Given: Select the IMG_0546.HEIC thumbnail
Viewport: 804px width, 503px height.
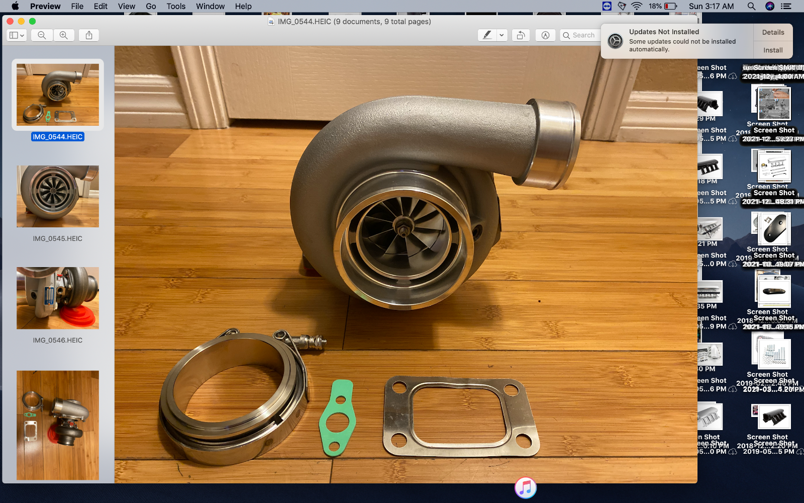Looking at the screenshot, I should click(x=58, y=298).
